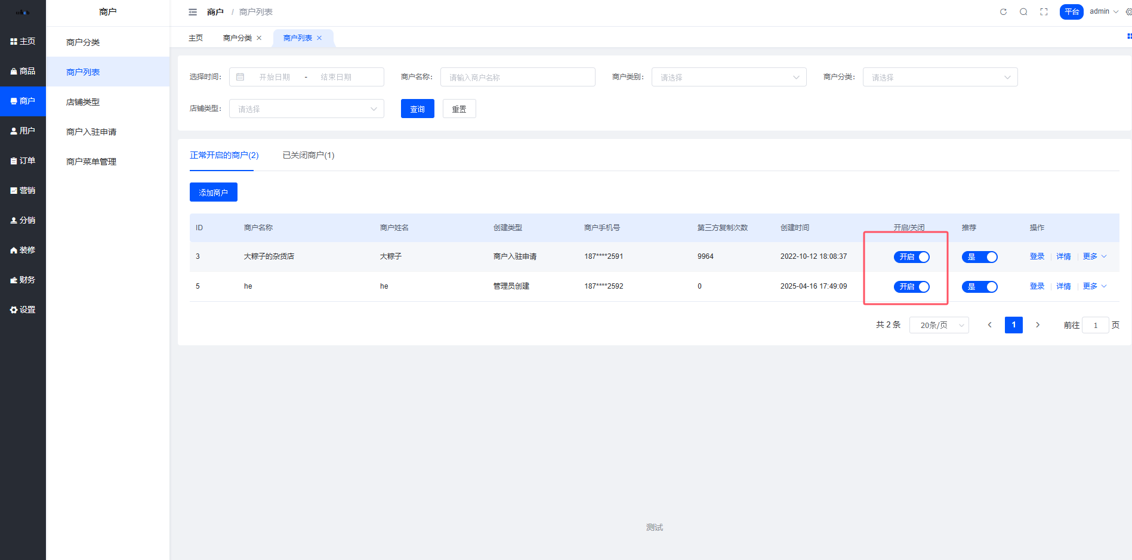
Task: Open the search icon in header
Action: click(1023, 12)
